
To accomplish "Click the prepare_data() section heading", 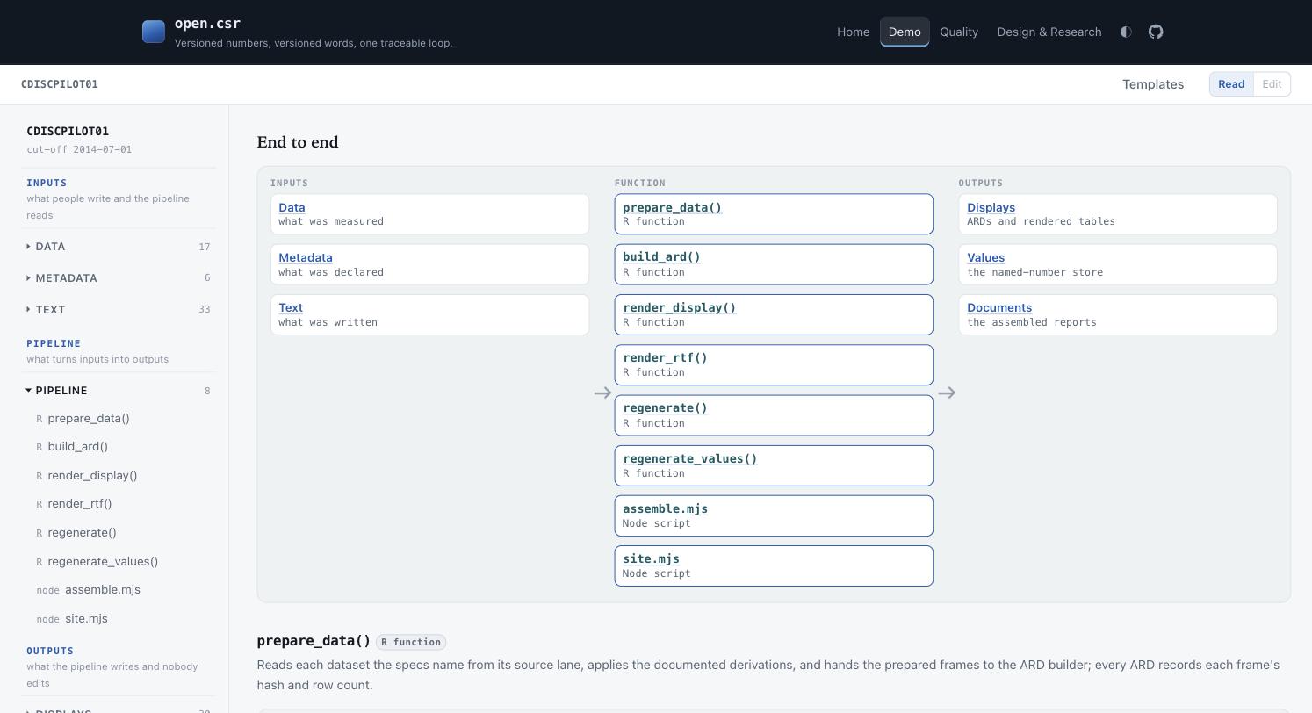I will click(314, 641).
